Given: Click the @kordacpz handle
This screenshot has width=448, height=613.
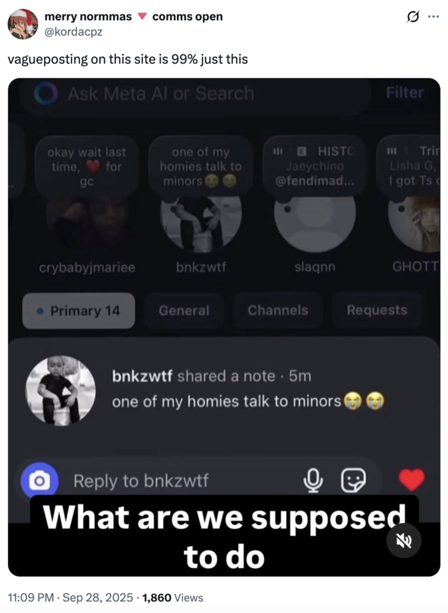Looking at the screenshot, I should click(73, 32).
